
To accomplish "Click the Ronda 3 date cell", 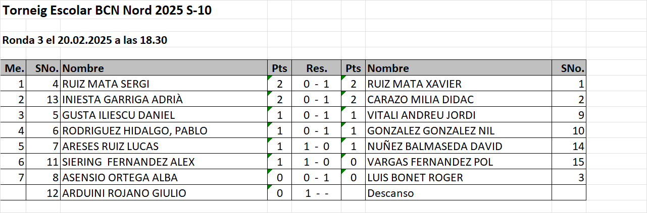I will pyautogui.click(x=85, y=40).
